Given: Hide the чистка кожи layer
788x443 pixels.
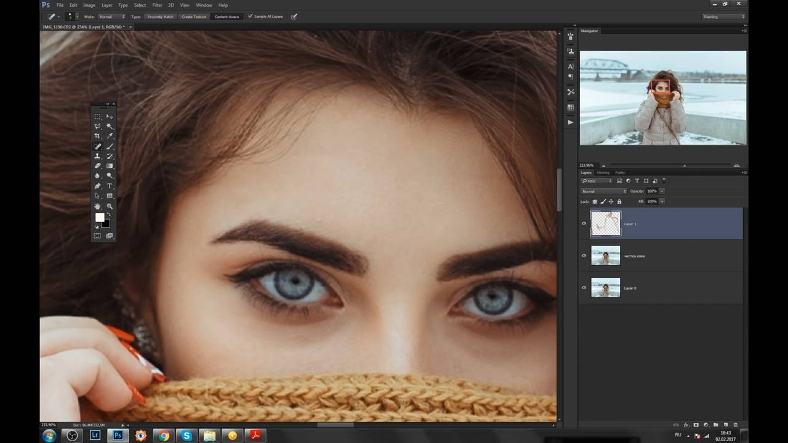Looking at the screenshot, I should click(584, 255).
